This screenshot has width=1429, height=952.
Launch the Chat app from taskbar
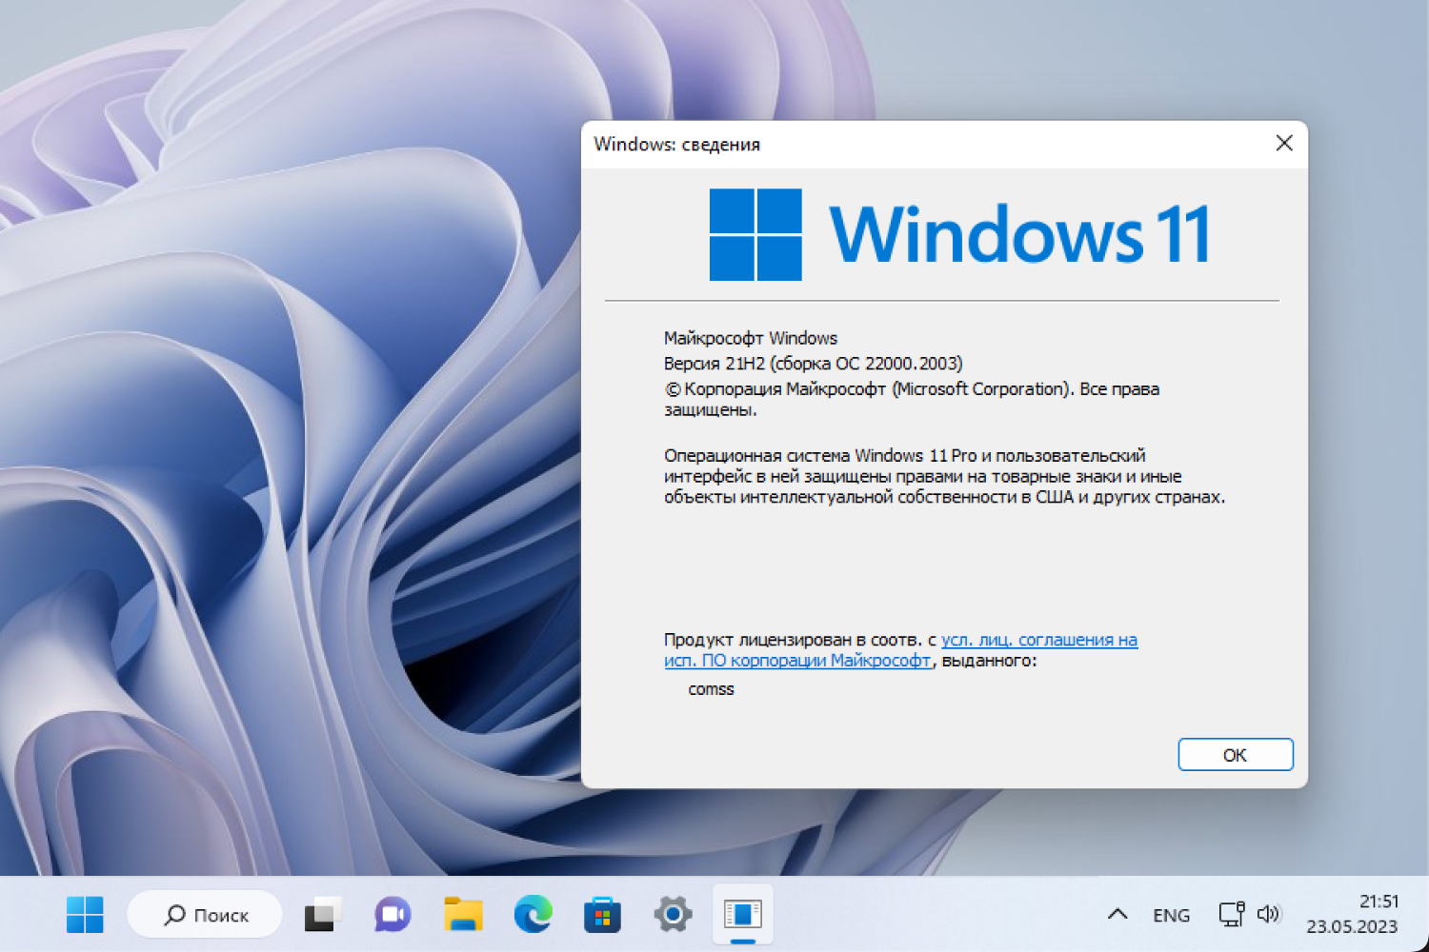coord(392,915)
